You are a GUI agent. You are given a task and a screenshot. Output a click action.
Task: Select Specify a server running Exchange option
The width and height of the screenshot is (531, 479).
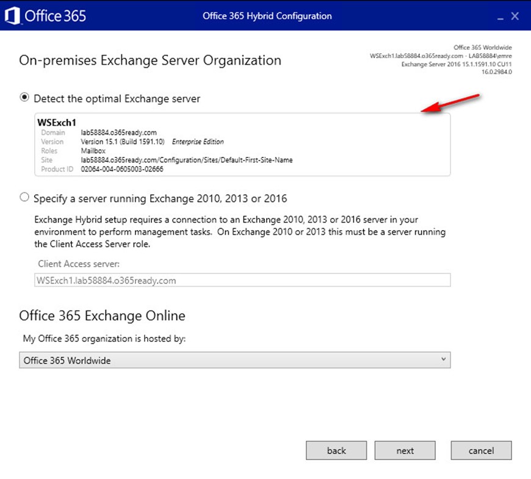coord(24,197)
